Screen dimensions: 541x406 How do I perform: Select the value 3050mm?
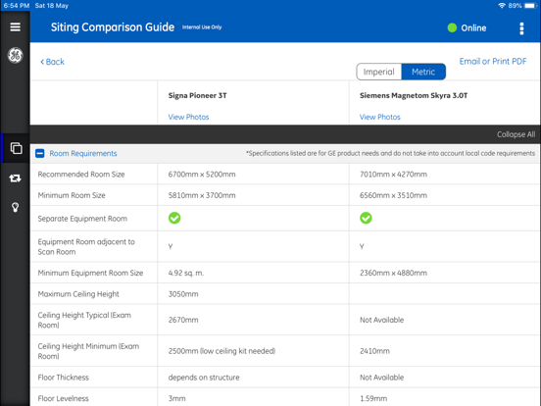click(183, 294)
